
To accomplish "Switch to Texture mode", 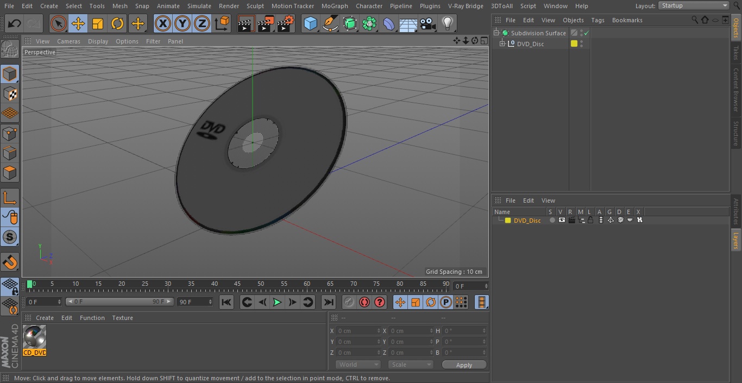I will tap(10, 93).
